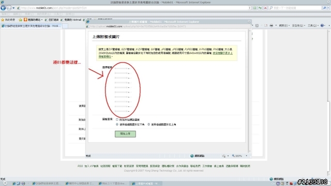Open the 編輯(E) menu
Viewport: 331px width, 186px height.
click(17, 14)
